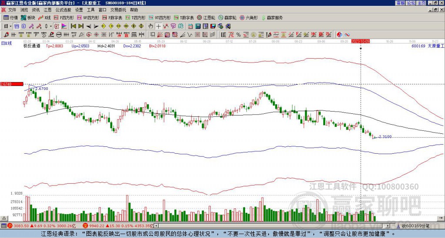This screenshot has width=445, height=238.
Task: Select the red pencil drawing tool
Action: [6, 35]
